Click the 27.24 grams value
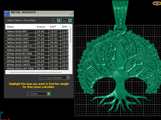Screen dimensions: 161x120 [41, 39]
